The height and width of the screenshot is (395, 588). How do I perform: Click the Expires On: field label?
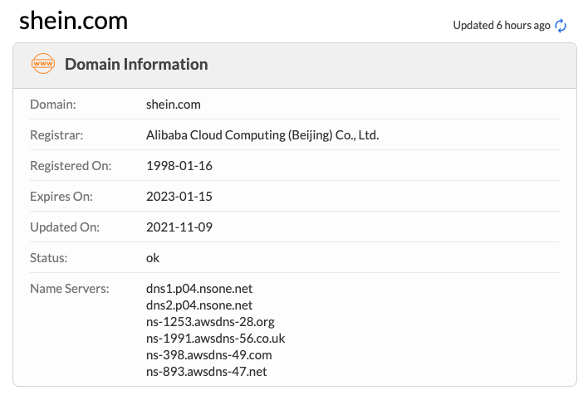tap(61, 197)
